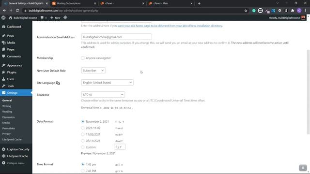The image size is (310, 174).
Task: Switch to Hosting Subscriptions browser tab
Action: click(74, 3)
